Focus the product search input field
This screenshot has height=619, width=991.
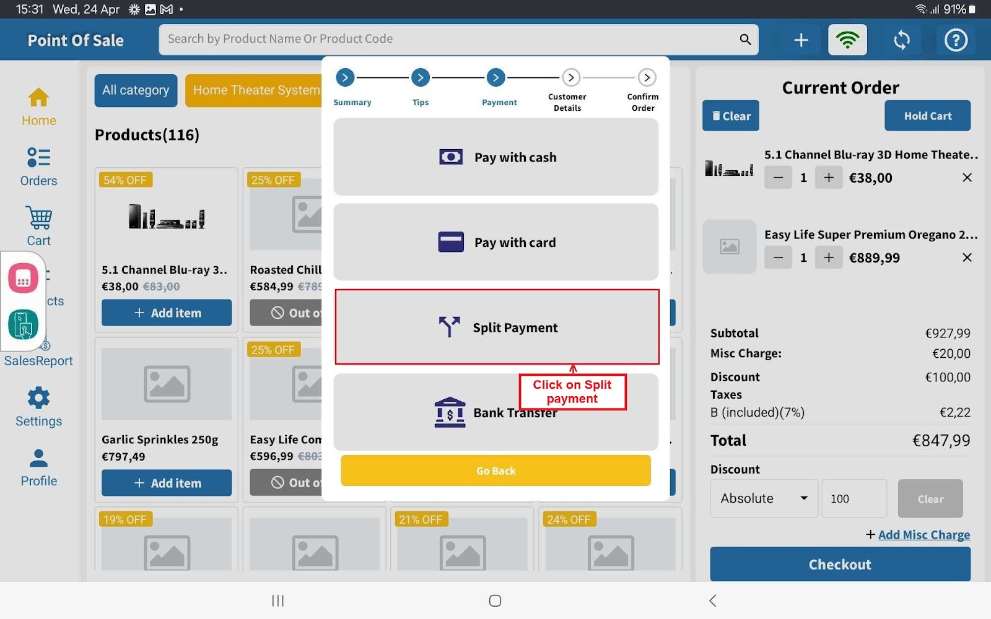(x=446, y=39)
